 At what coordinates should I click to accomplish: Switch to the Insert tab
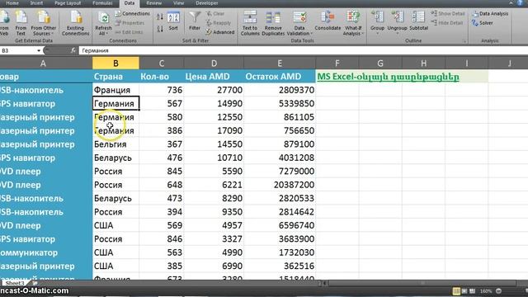[36, 3]
